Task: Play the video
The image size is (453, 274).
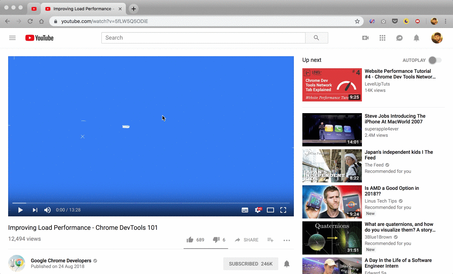Action: pos(21,210)
